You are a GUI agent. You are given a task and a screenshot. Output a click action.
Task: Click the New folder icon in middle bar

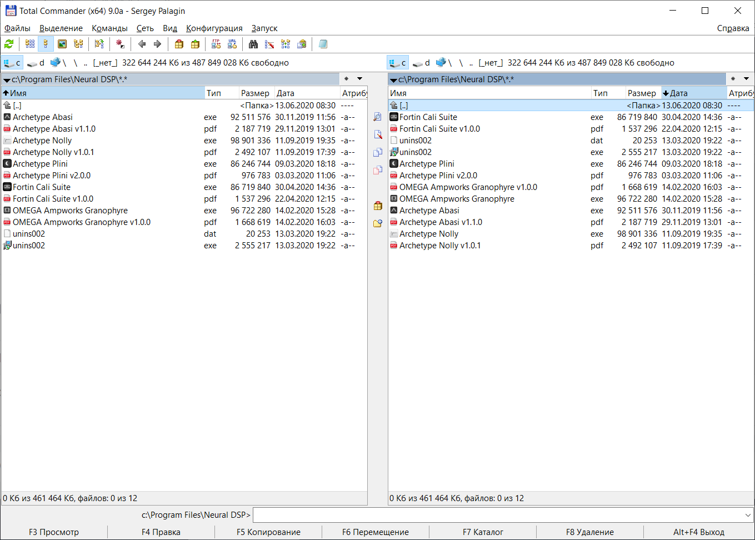pos(378,223)
